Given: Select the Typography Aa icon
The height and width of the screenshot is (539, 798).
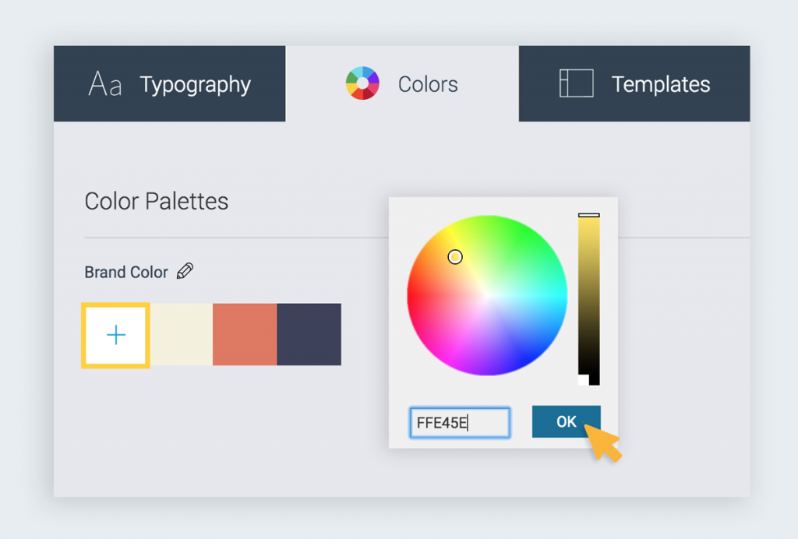Looking at the screenshot, I should coord(106,83).
